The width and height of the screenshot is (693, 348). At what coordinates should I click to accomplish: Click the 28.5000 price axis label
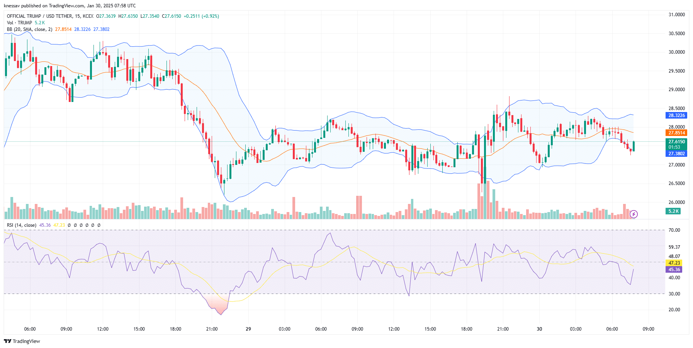click(677, 109)
